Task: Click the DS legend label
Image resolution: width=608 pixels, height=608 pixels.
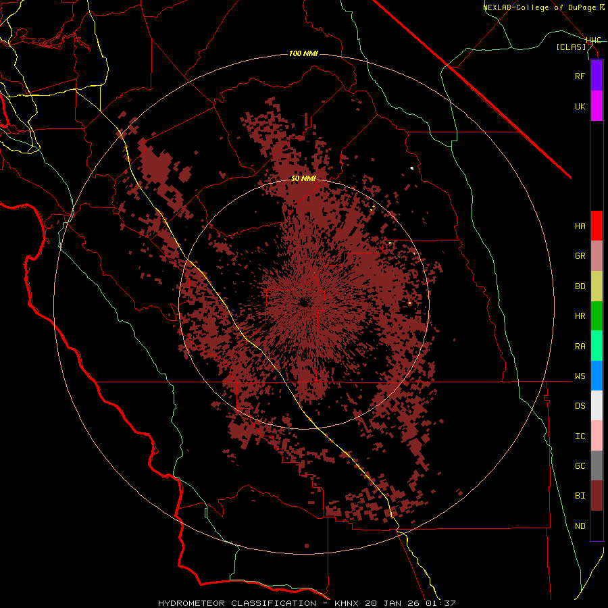Action: [x=580, y=405]
